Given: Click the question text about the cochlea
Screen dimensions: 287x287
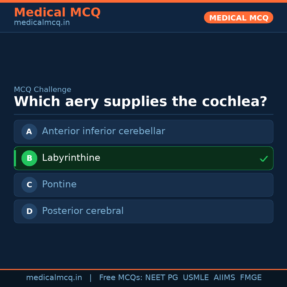Looking at the screenshot, I should 142,101.
